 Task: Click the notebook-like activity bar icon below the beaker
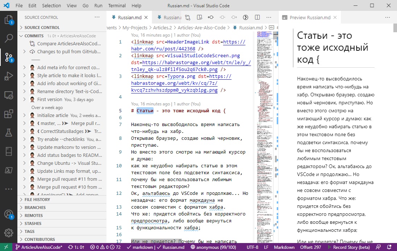coord(9,151)
